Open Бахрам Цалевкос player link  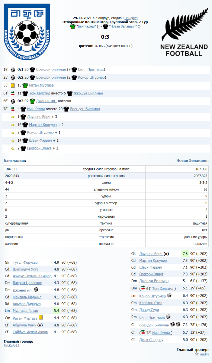tap(27, 283)
